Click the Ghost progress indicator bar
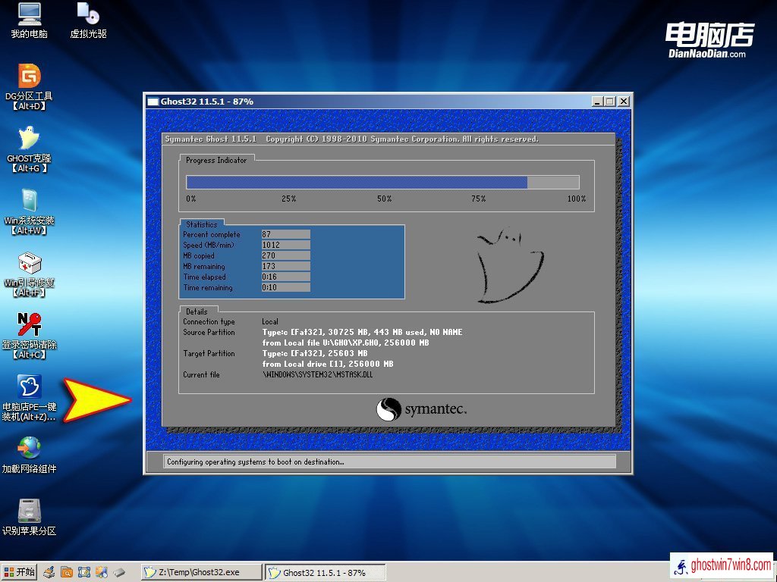Viewport: 777px width, 582px height. pyautogui.click(x=382, y=182)
